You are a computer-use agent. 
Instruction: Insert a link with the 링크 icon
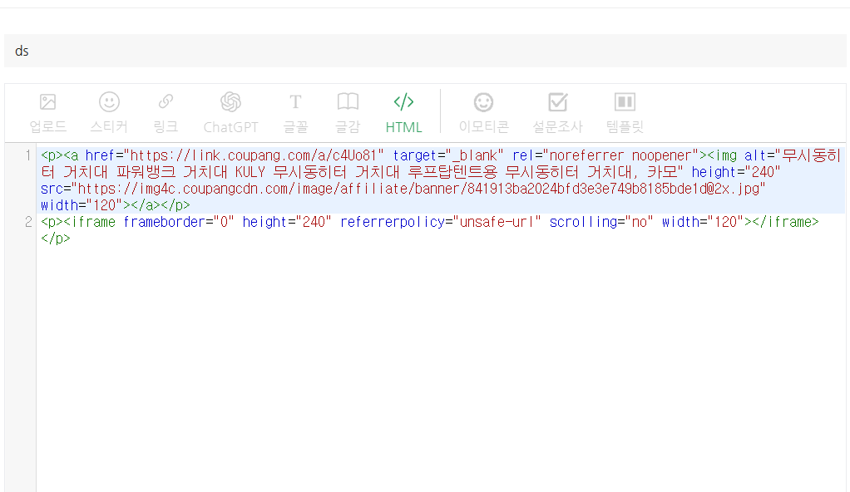[x=166, y=112]
